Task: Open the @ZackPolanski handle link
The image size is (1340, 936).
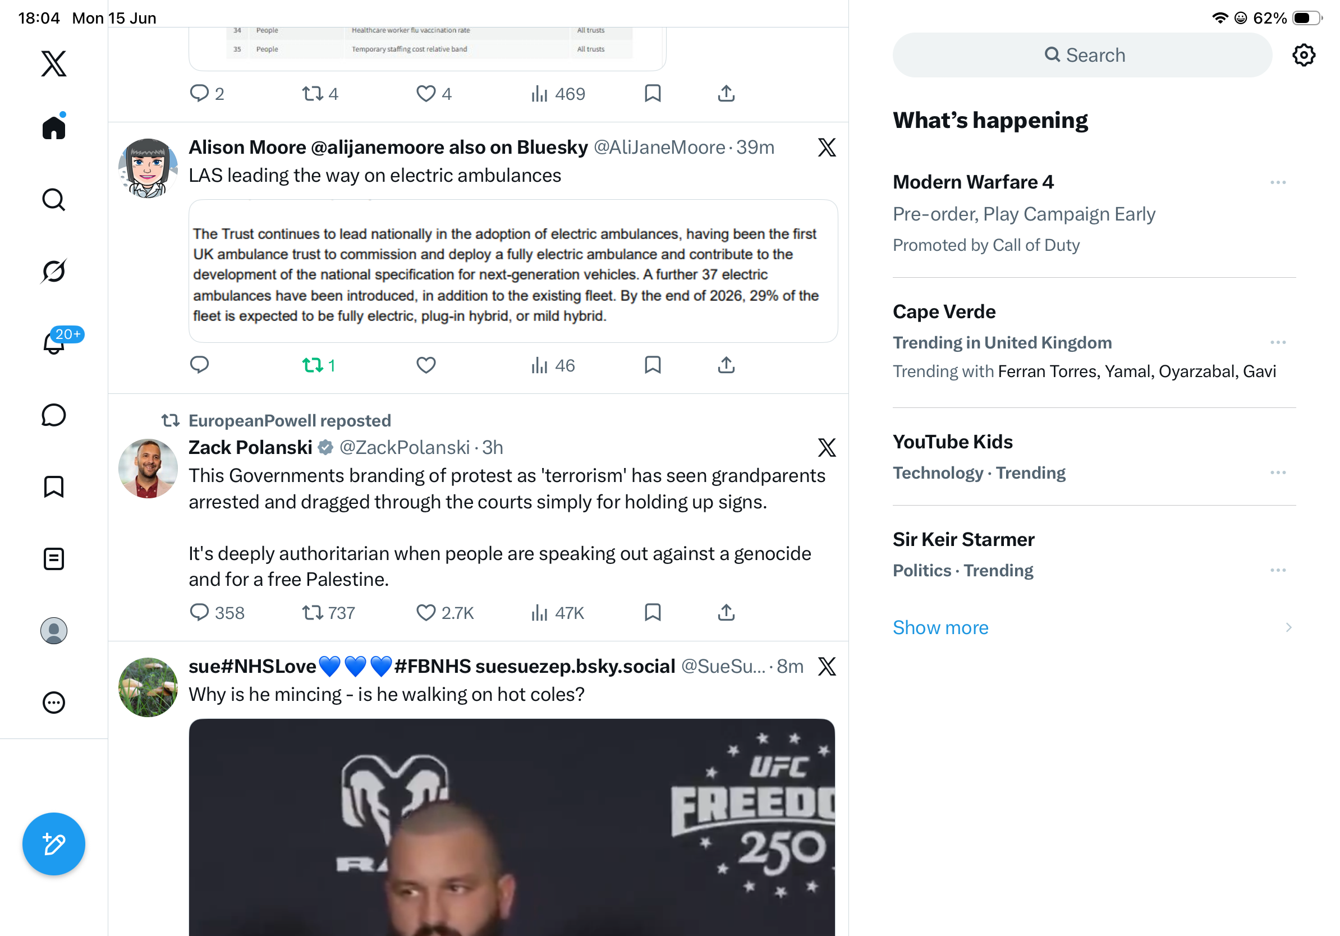Action: click(x=405, y=448)
